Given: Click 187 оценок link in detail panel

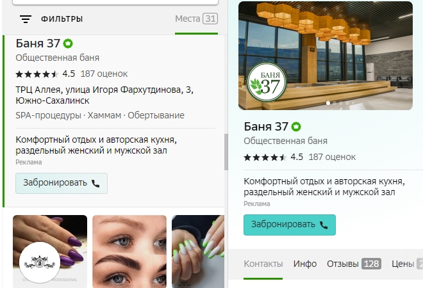Looking at the screenshot, I should [332, 157].
